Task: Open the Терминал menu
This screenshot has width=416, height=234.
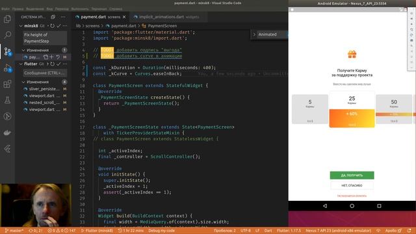Action: (x=99, y=8)
